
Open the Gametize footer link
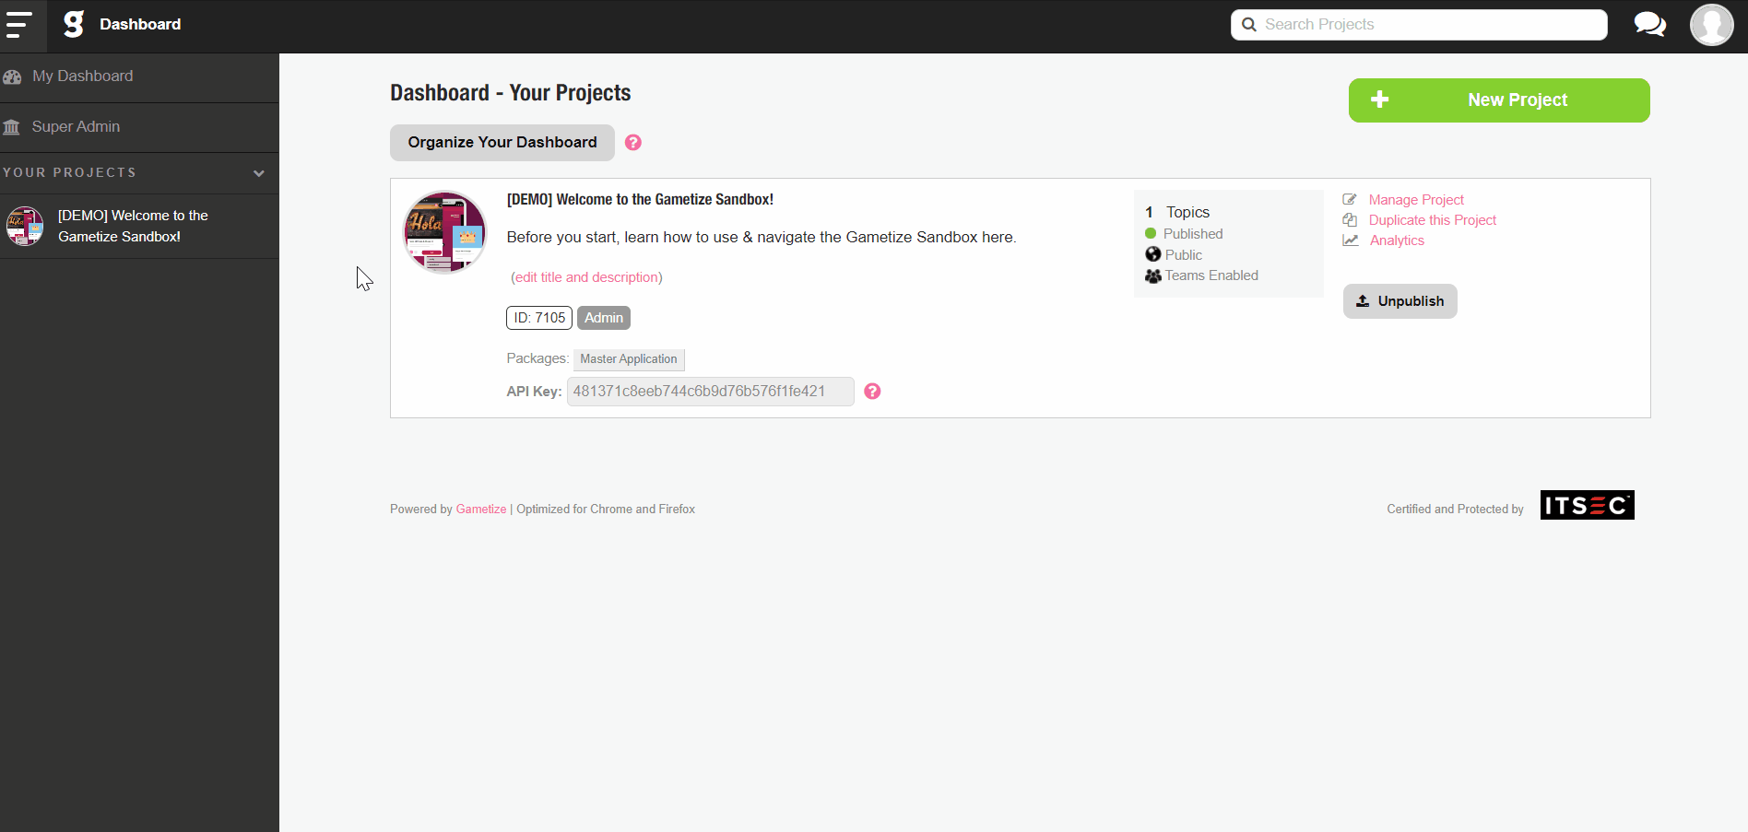[481, 510]
